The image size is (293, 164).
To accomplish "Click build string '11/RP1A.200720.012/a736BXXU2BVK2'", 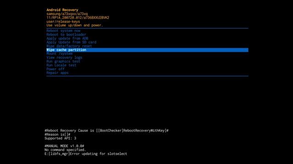I will (x=78, y=18).
